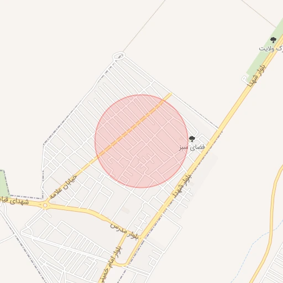This screenshot has width=283, height=283.
Task: Select the red highlighted circle area
Action: coord(141,141)
